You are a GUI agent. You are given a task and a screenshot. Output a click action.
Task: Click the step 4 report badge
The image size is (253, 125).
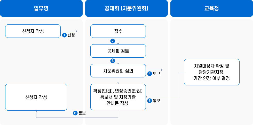pyautogui.click(x=149, y=74)
